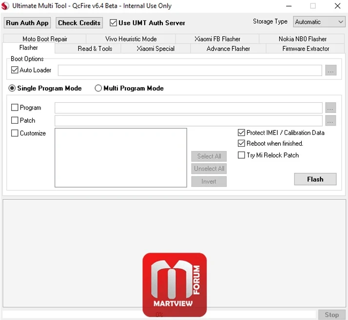Click the log output area

174,253
